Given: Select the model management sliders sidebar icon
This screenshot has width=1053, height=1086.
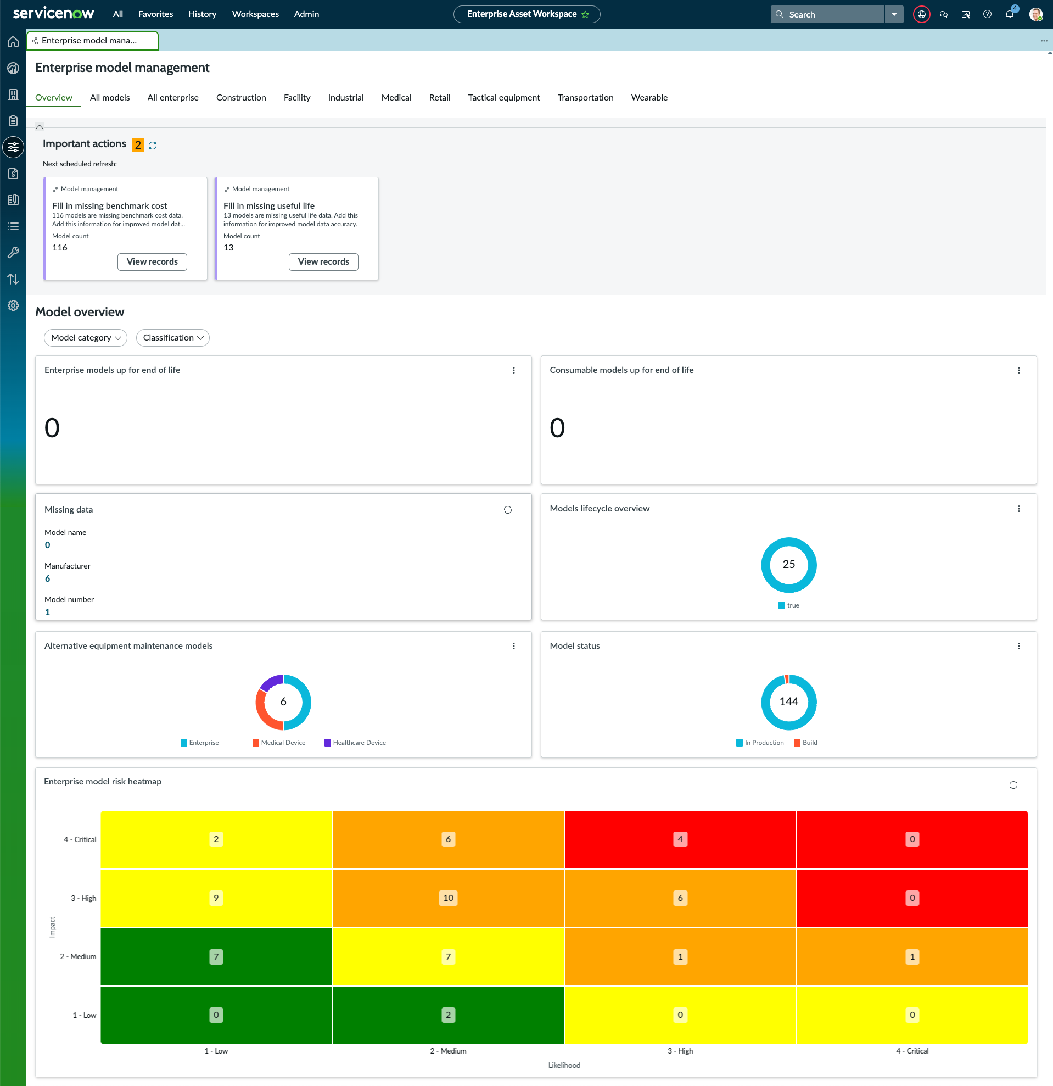Looking at the screenshot, I should pyautogui.click(x=13, y=147).
